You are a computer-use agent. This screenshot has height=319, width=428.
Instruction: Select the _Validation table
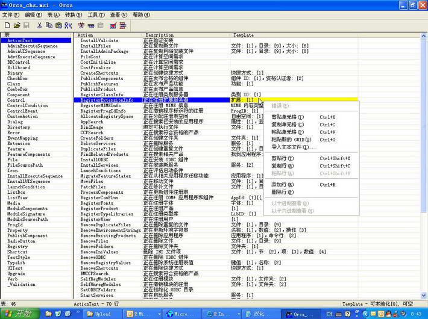(22, 284)
